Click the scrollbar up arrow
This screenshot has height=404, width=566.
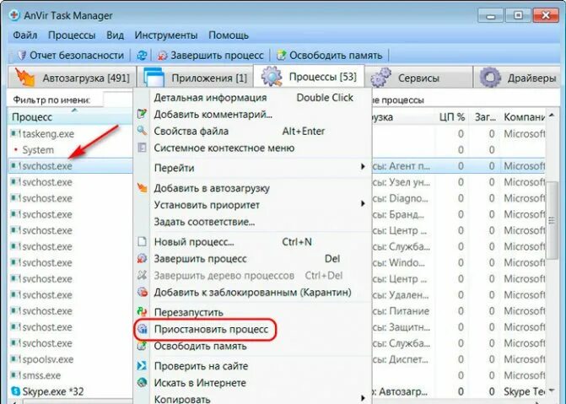(552, 116)
